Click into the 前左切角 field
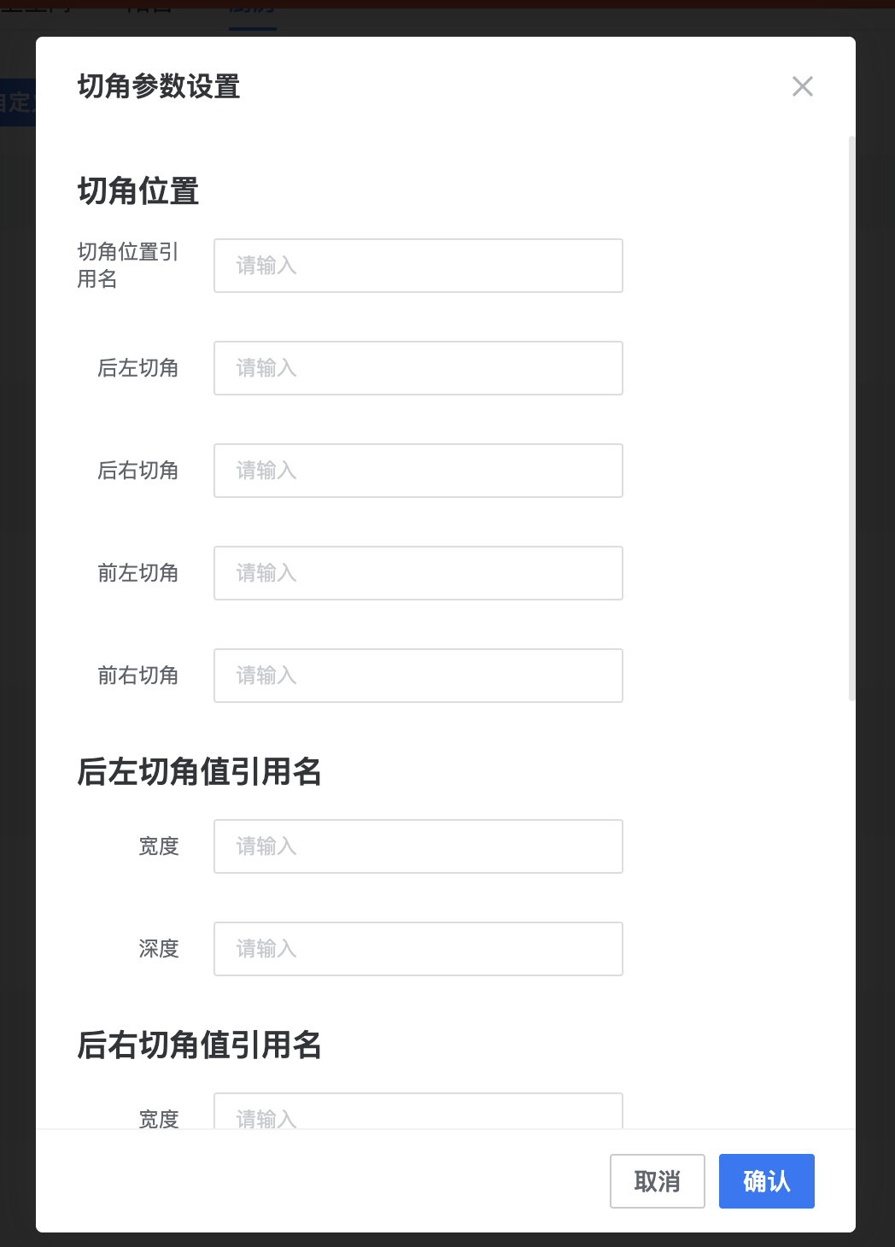 (x=418, y=573)
